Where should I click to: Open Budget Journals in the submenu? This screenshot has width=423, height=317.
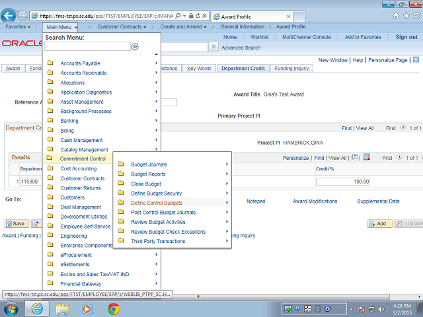pos(149,164)
